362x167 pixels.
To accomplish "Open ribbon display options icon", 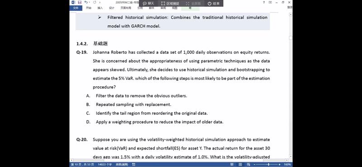I will (270, 3).
